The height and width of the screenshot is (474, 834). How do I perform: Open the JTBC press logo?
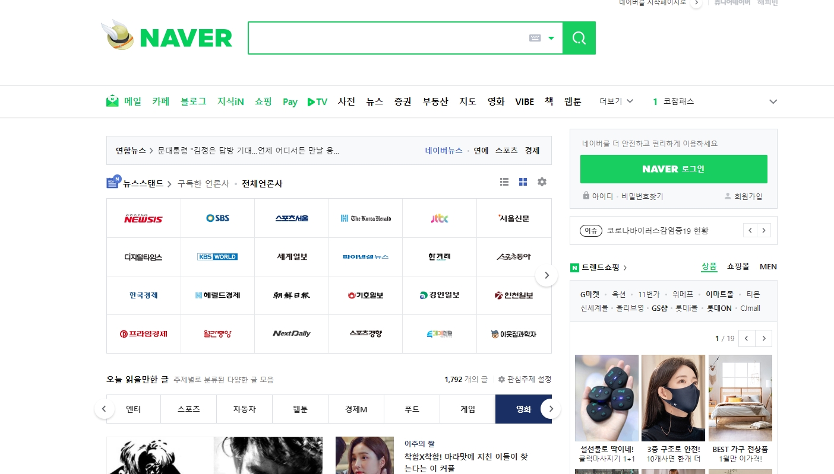coord(440,218)
